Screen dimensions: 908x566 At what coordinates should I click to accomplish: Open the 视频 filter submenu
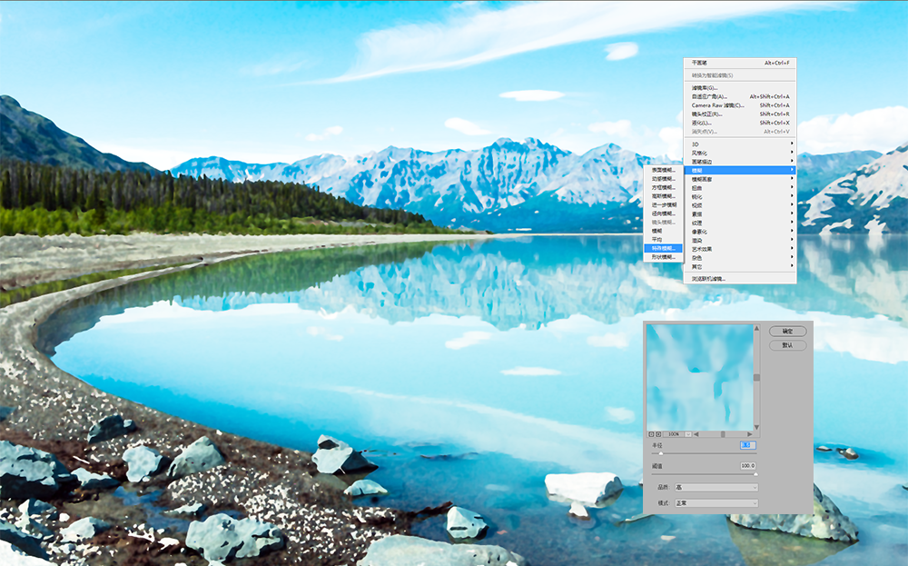pos(739,205)
